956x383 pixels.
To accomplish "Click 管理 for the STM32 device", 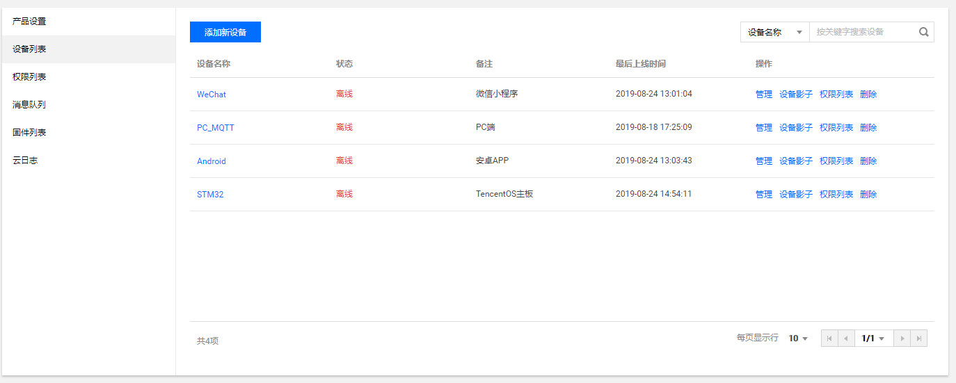I will [x=764, y=195].
